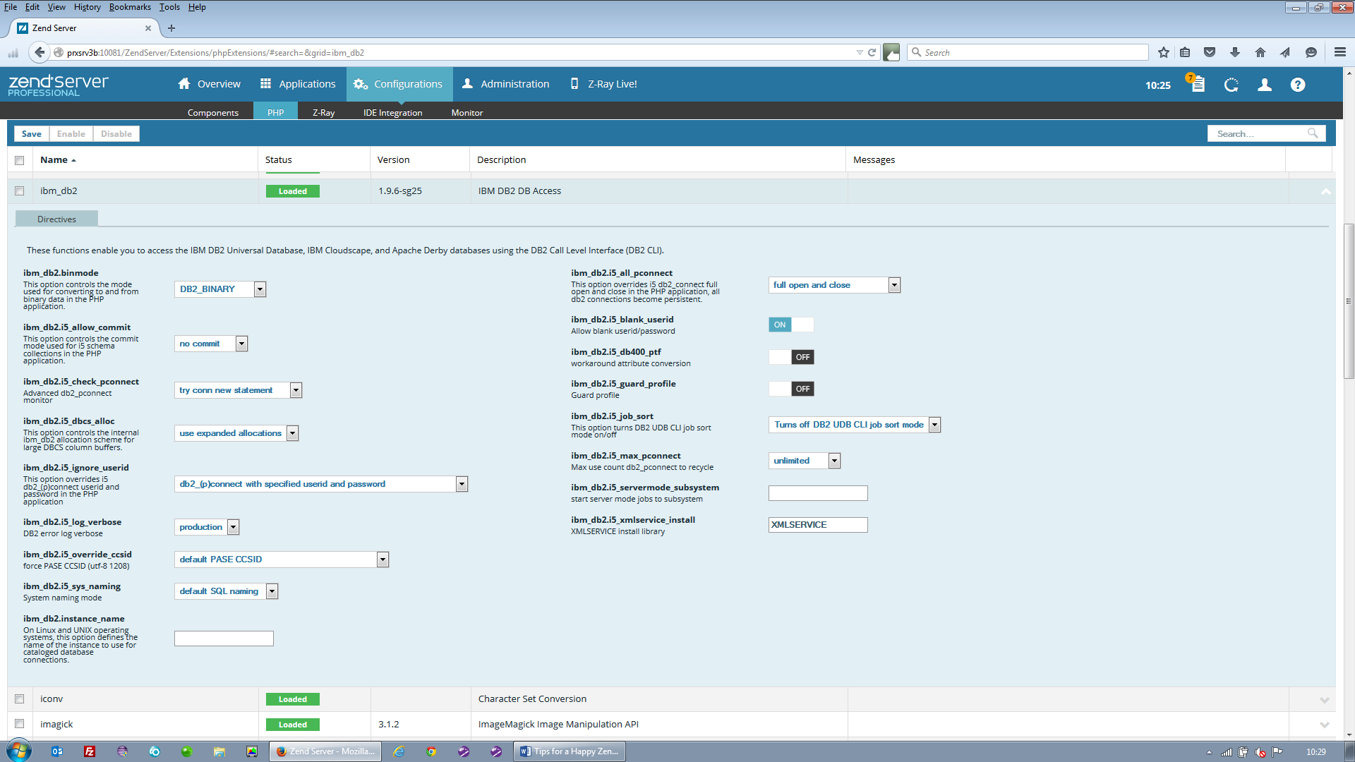Viewport: 1355px width, 762px height.
Task: Toggle the ibm_db2.i5_blank_userid switch
Action: pos(790,325)
